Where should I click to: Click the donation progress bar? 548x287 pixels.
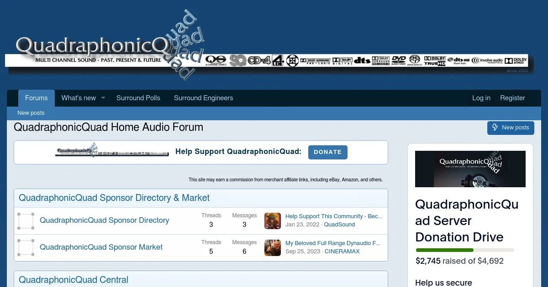coord(465,250)
